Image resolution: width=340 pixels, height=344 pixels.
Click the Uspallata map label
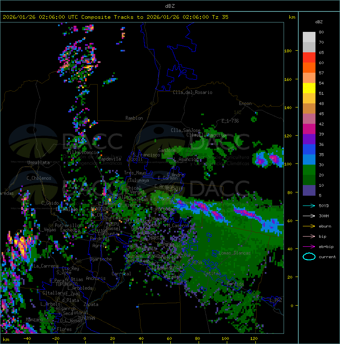38,163
